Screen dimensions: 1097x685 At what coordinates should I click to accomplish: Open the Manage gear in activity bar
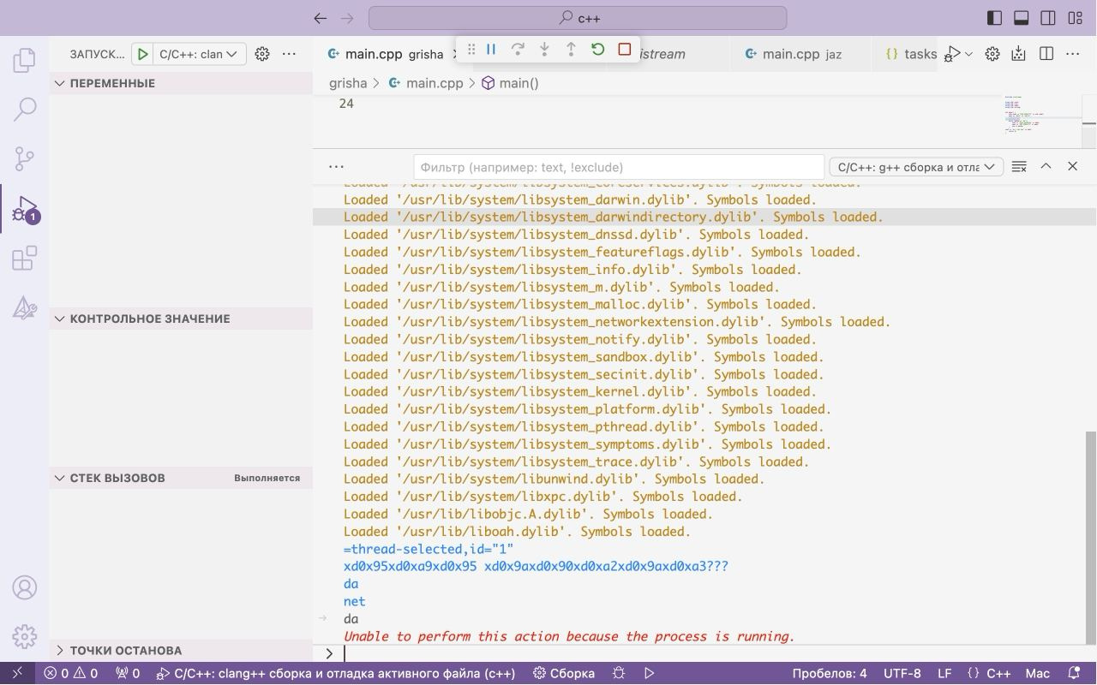[25, 637]
